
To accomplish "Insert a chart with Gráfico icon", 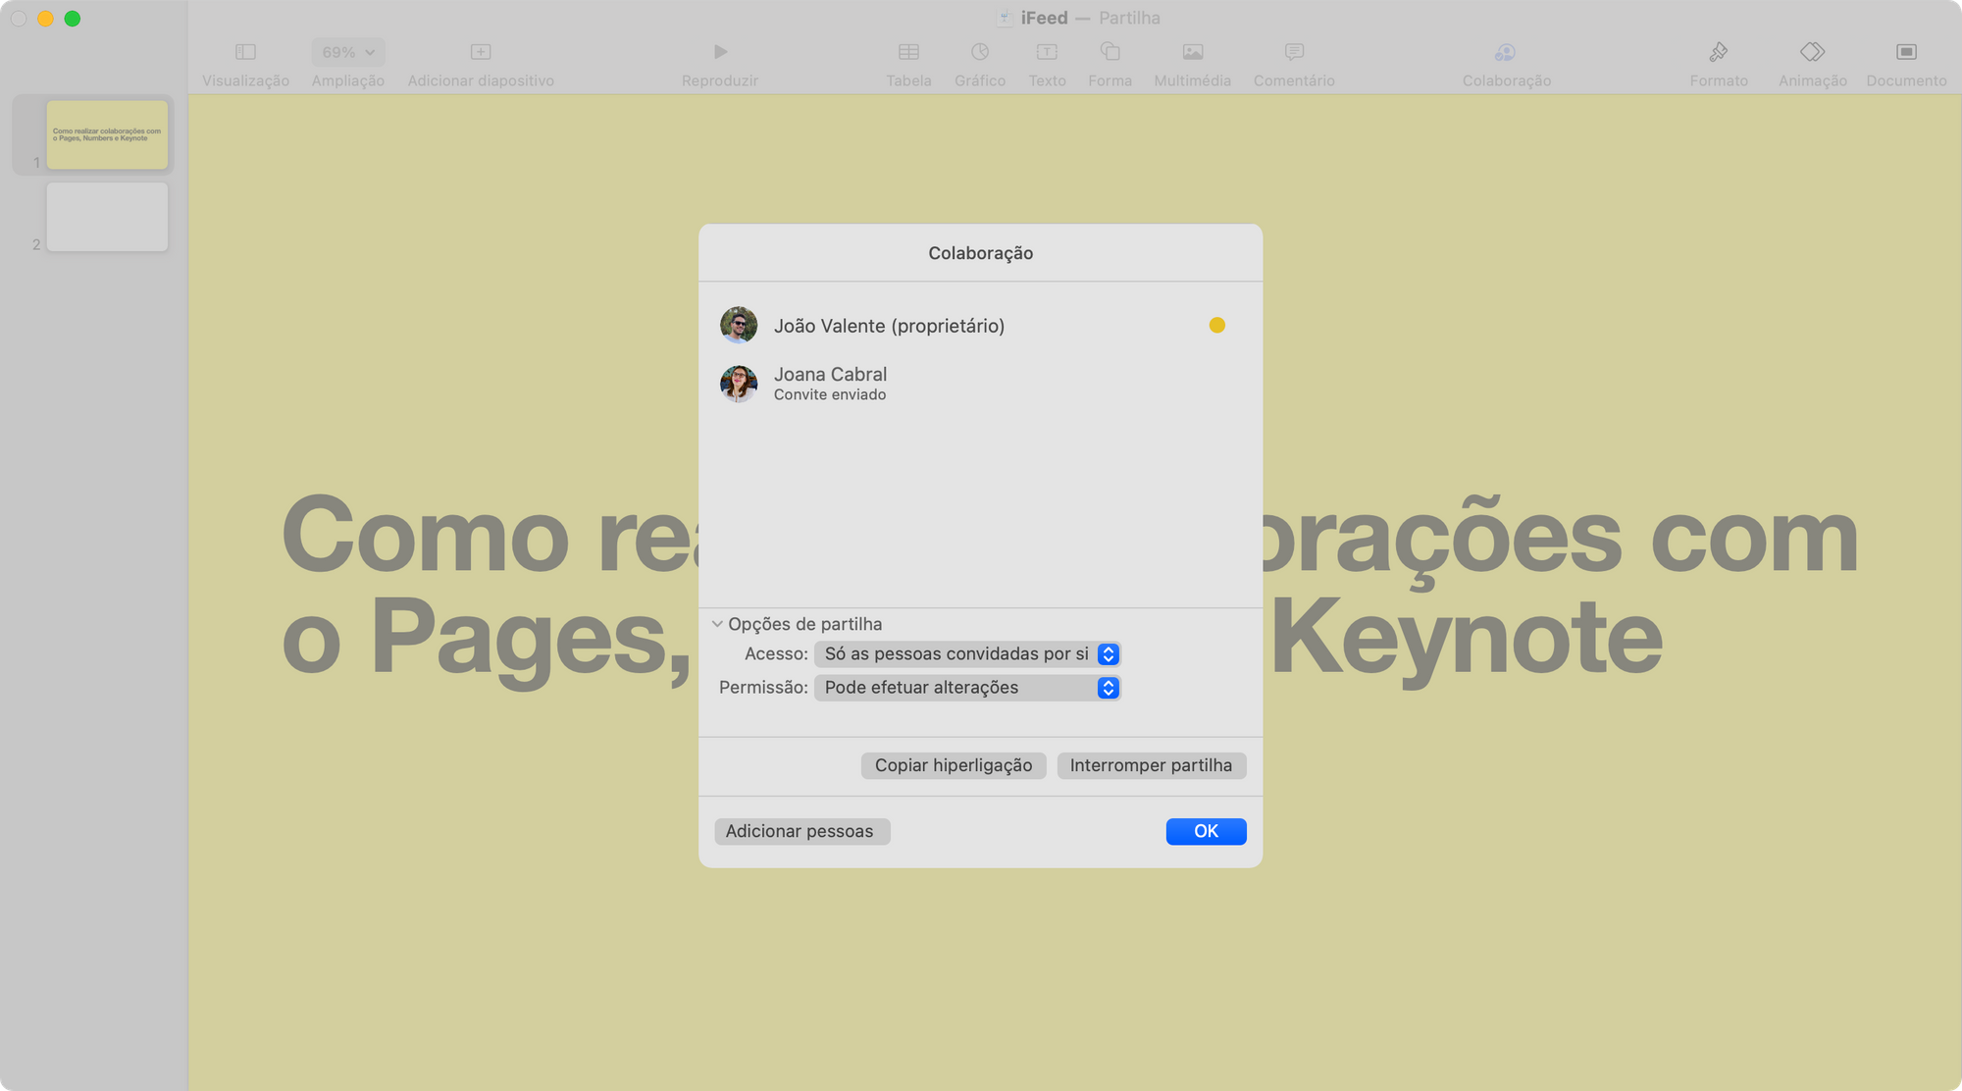I will [980, 52].
